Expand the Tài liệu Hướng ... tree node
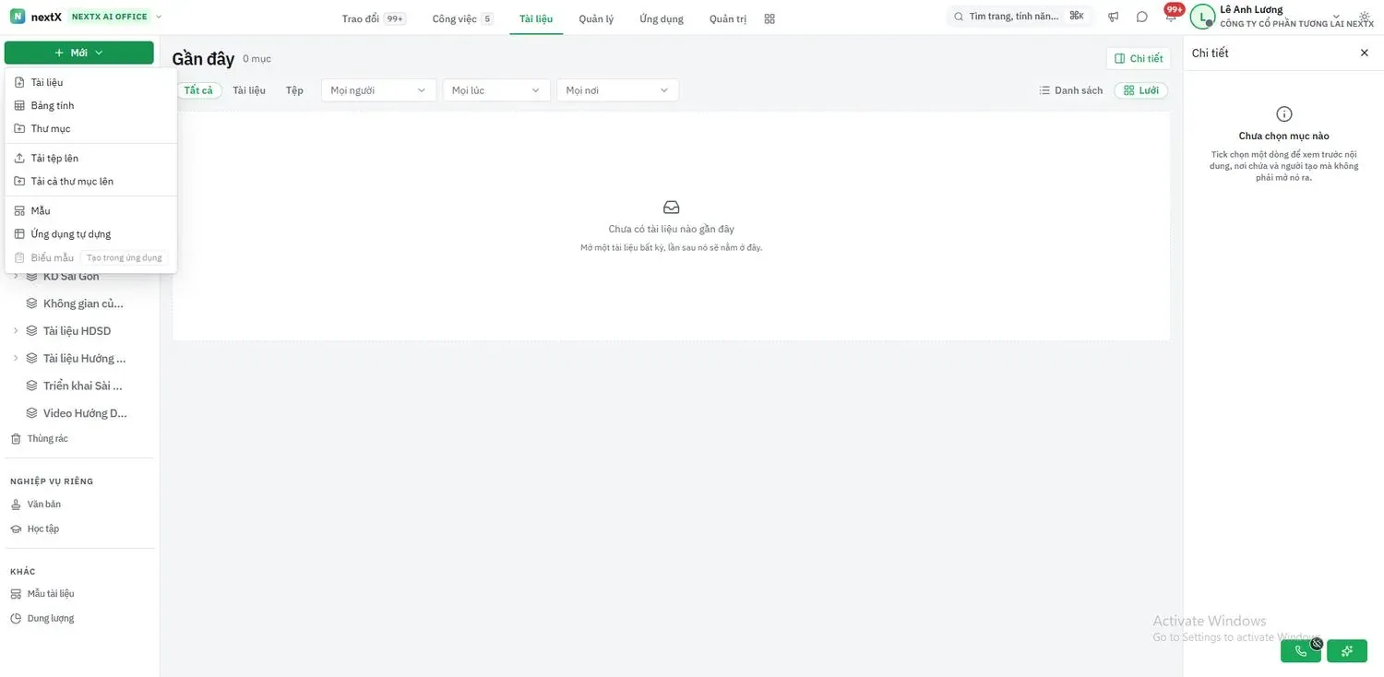1384x677 pixels. click(x=15, y=359)
